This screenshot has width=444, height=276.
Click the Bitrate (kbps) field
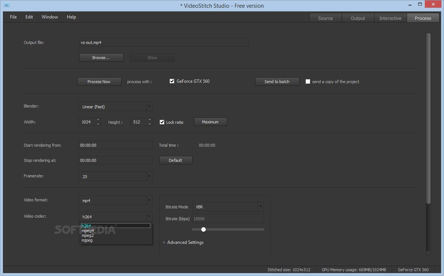(x=228, y=219)
